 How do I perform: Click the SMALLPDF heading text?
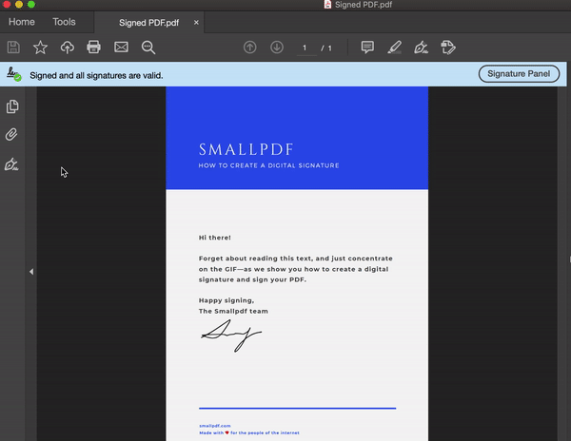coord(246,149)
